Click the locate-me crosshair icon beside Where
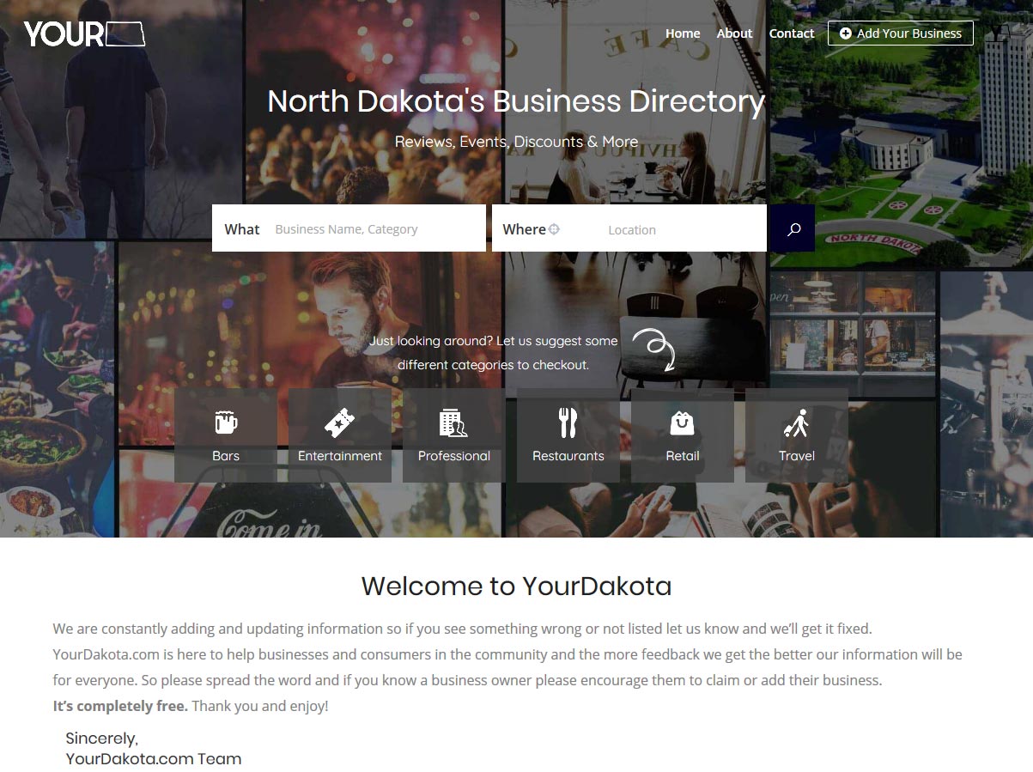The width and height of the screenshot is (1033, 772). [555, 229]
